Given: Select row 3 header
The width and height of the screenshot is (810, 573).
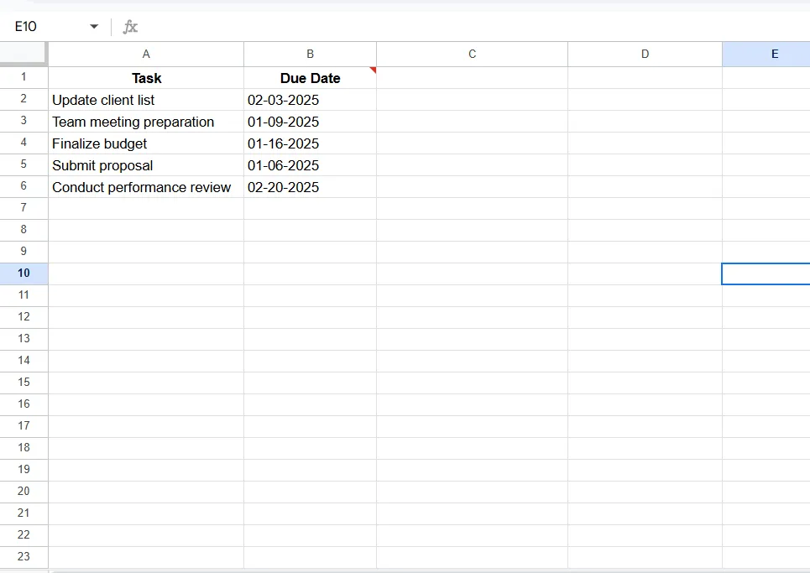Looking at the screenshot, I should coord(24,120).
